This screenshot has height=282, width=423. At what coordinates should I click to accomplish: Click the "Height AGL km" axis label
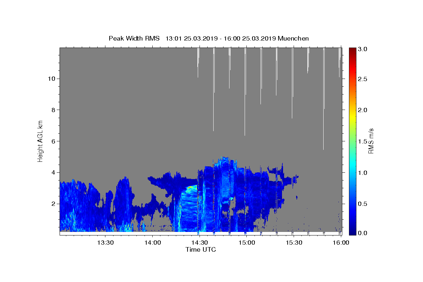(41, 141)
